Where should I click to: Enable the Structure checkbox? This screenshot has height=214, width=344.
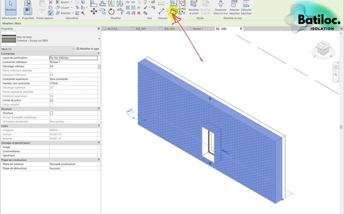point(51,113)
